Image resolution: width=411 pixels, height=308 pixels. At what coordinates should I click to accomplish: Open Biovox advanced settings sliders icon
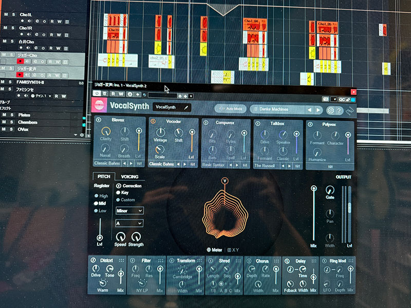pos(139,163)
